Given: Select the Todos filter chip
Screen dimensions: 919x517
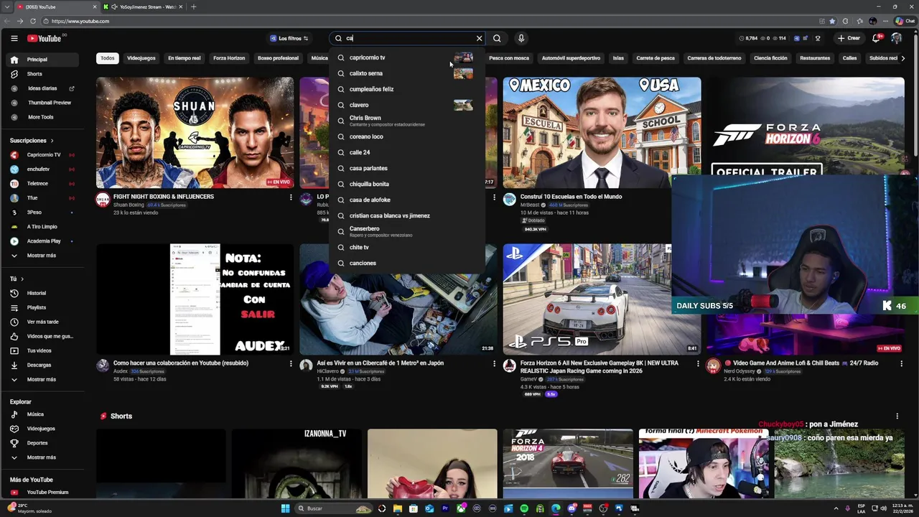Looking at the screenshot, I should click(108, 58).
